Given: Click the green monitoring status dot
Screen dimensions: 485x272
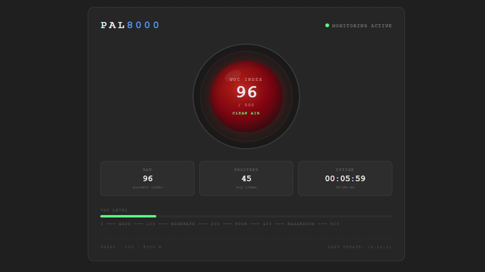Looking at the screenshot, I should [327, 25].
